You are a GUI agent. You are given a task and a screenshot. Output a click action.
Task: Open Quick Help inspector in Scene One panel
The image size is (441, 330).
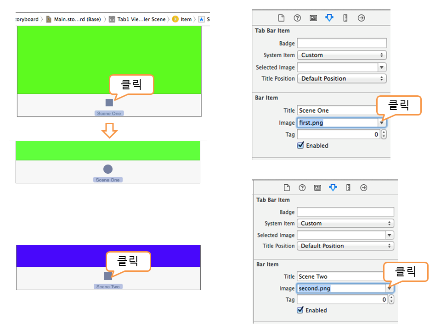[x=297, y=18]
